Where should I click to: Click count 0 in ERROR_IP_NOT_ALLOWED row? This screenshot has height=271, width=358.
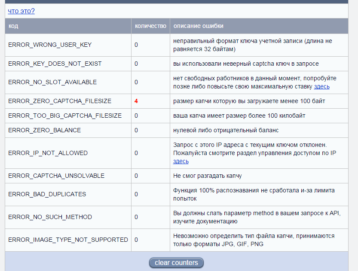point(136,153)
